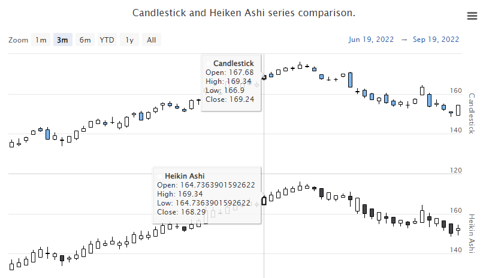
Task: Click the first candle in the Candlestick series
Action: (x=11, y=144)
